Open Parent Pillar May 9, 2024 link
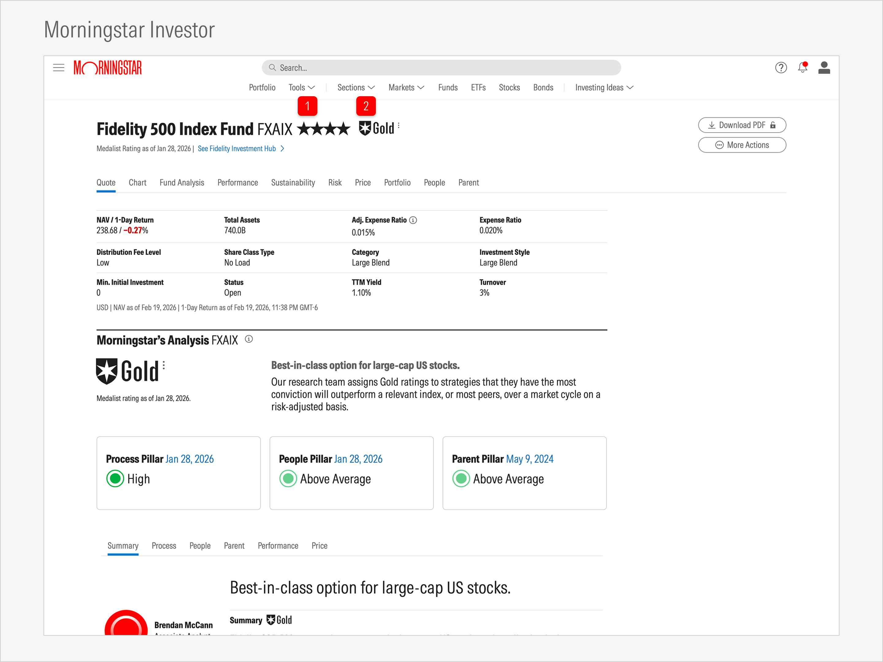The height and width of the screenshot is (662, 883). [530, 459]
